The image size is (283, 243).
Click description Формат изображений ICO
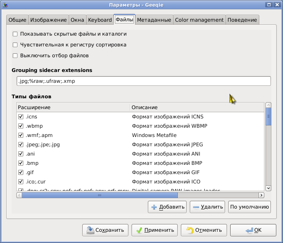[x=166, y=182]
